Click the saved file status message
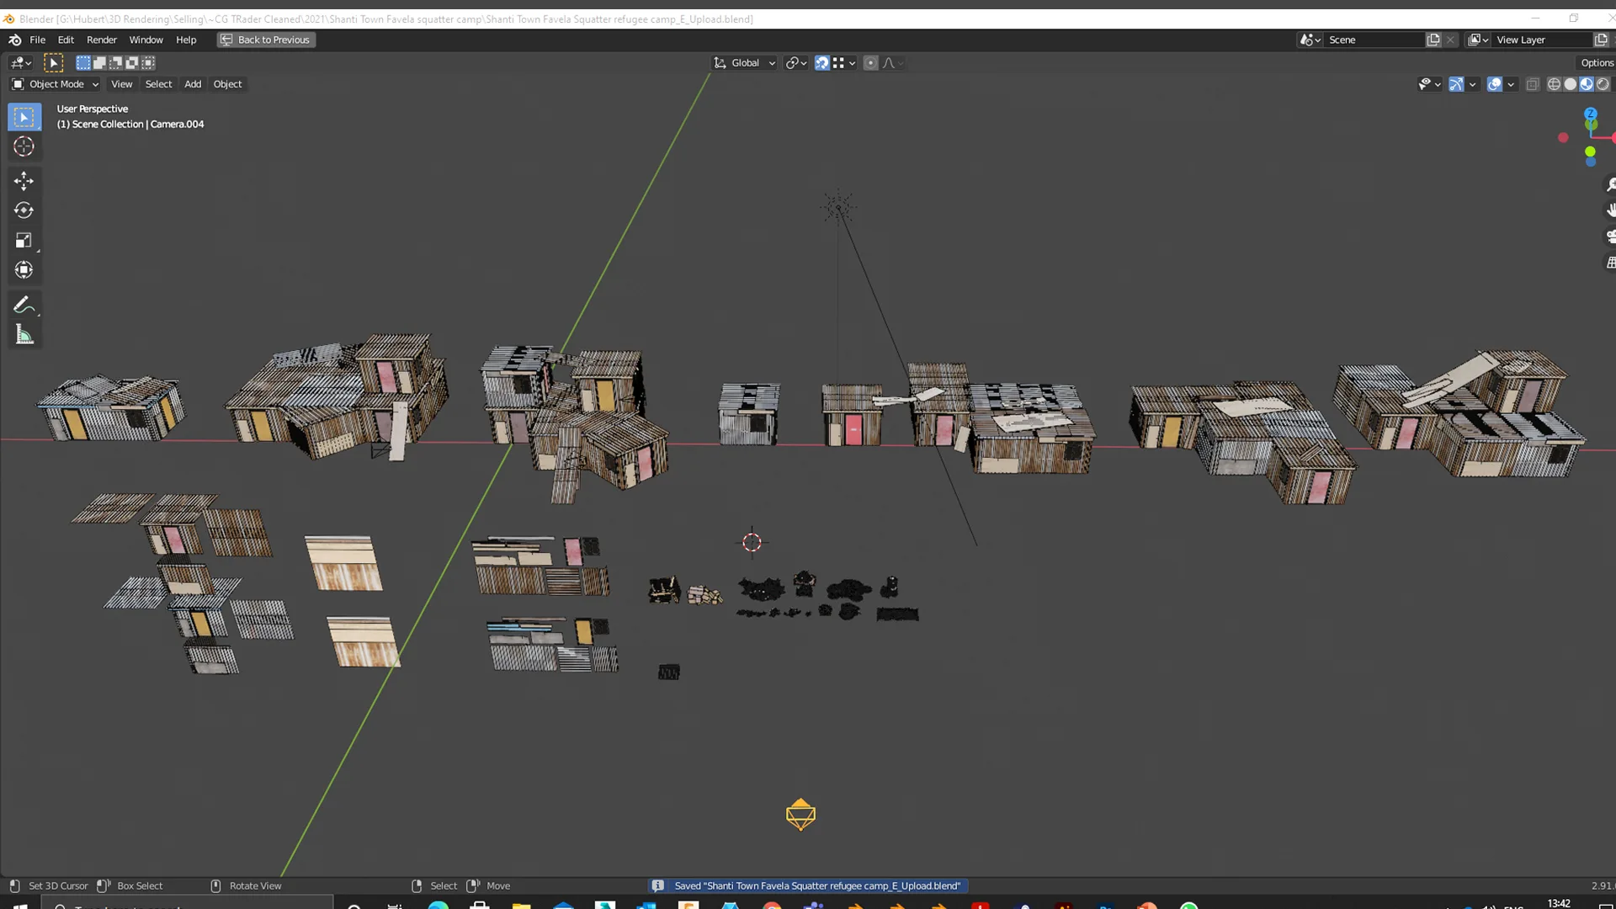 click(809, 885)
